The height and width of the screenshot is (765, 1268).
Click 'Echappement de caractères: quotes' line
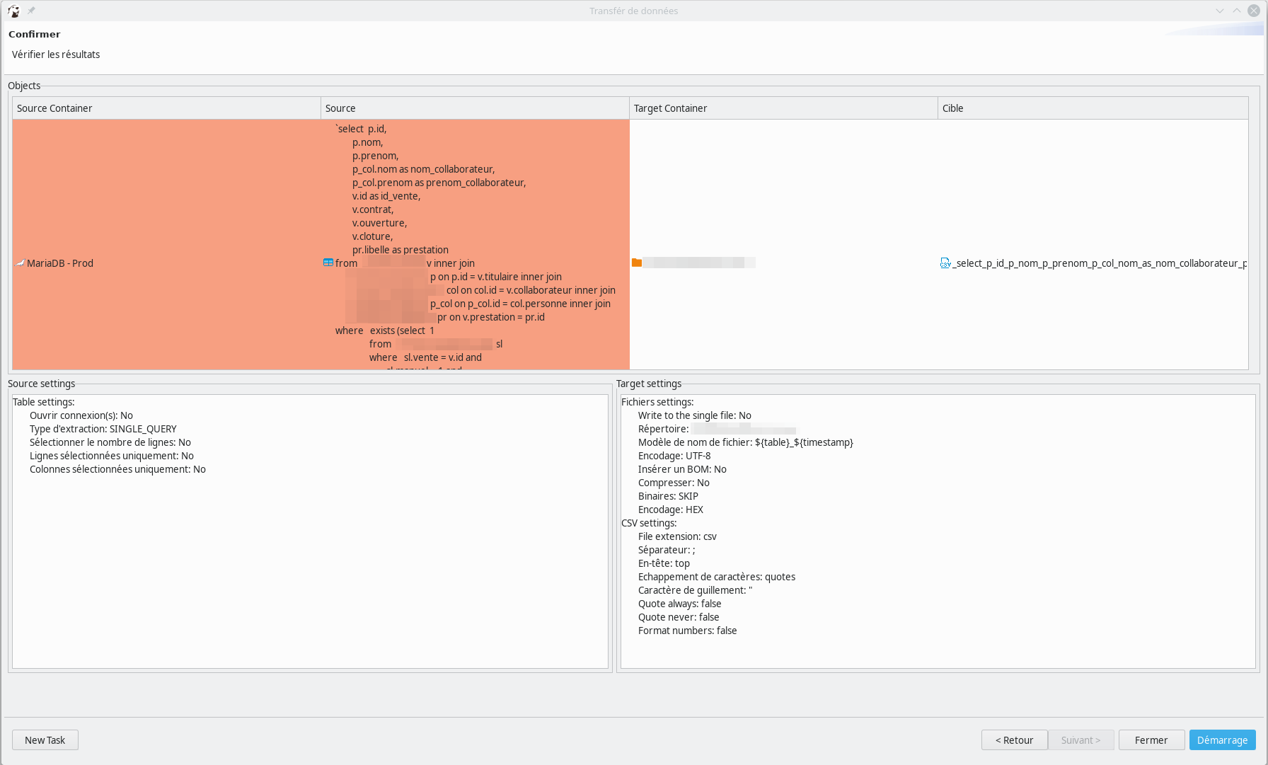pyautogui.click(x=717, y=577)
